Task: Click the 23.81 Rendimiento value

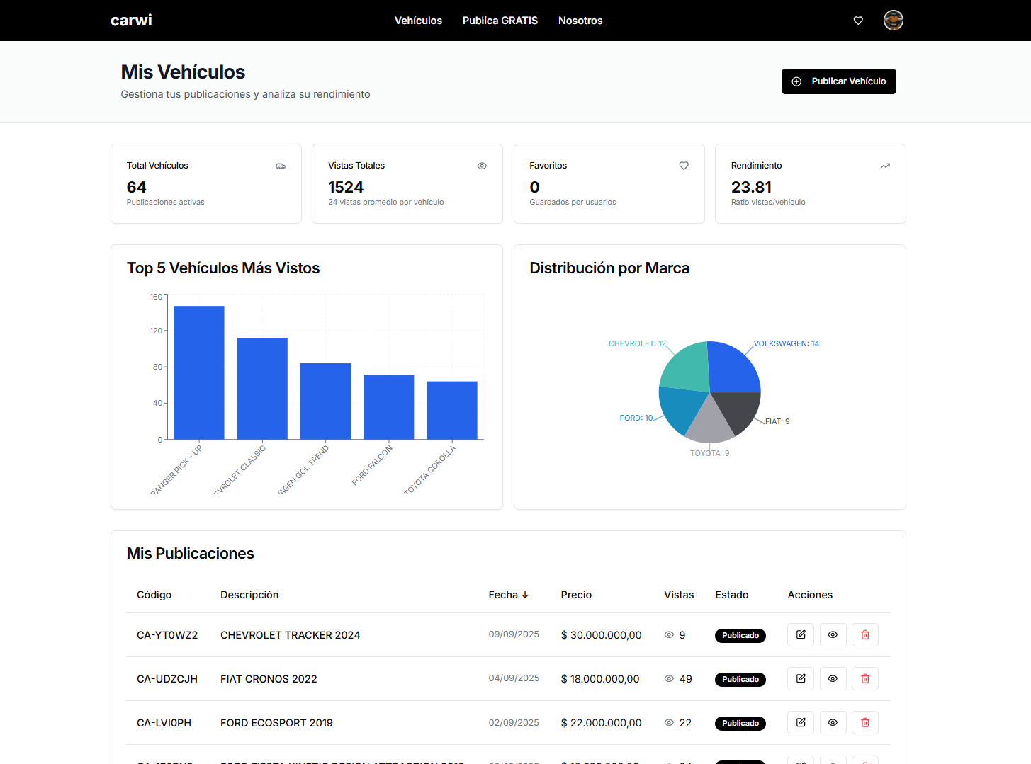Action: tap(752, 187)
